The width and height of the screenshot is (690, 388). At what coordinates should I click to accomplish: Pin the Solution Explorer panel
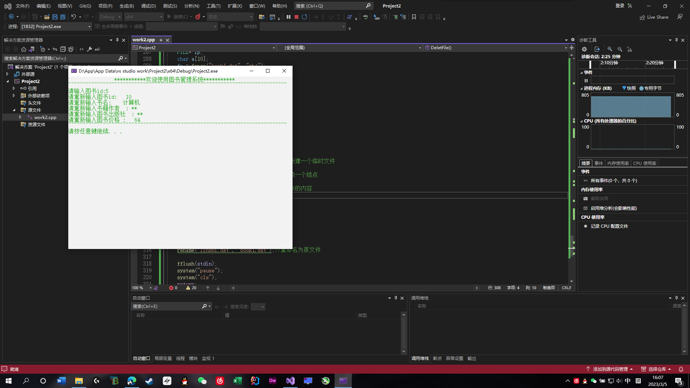click(x=117, y=40)
